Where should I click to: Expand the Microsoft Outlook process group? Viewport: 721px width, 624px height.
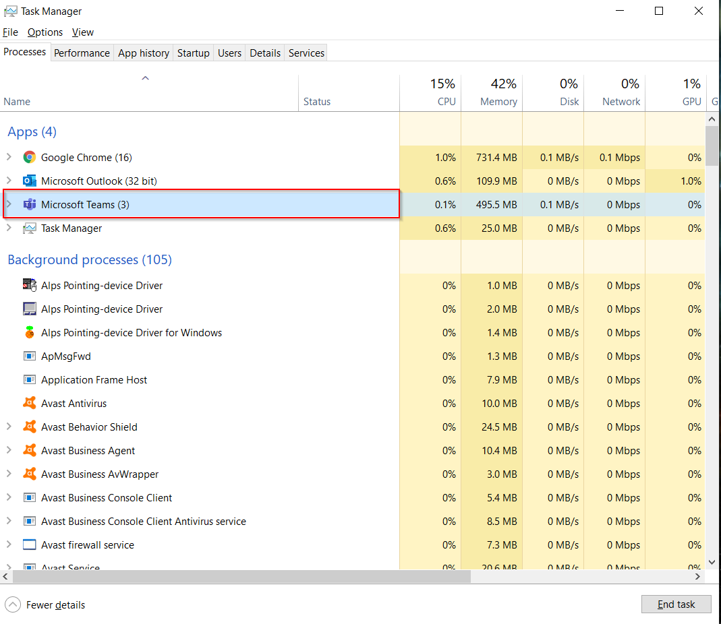point(9,181)
